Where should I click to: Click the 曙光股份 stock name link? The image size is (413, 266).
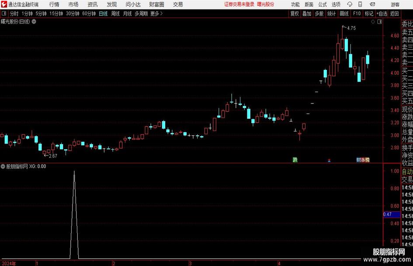tap(266, 4)
